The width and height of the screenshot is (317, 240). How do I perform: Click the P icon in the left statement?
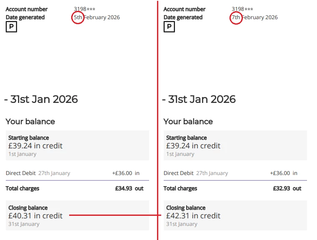pos(11,27)
